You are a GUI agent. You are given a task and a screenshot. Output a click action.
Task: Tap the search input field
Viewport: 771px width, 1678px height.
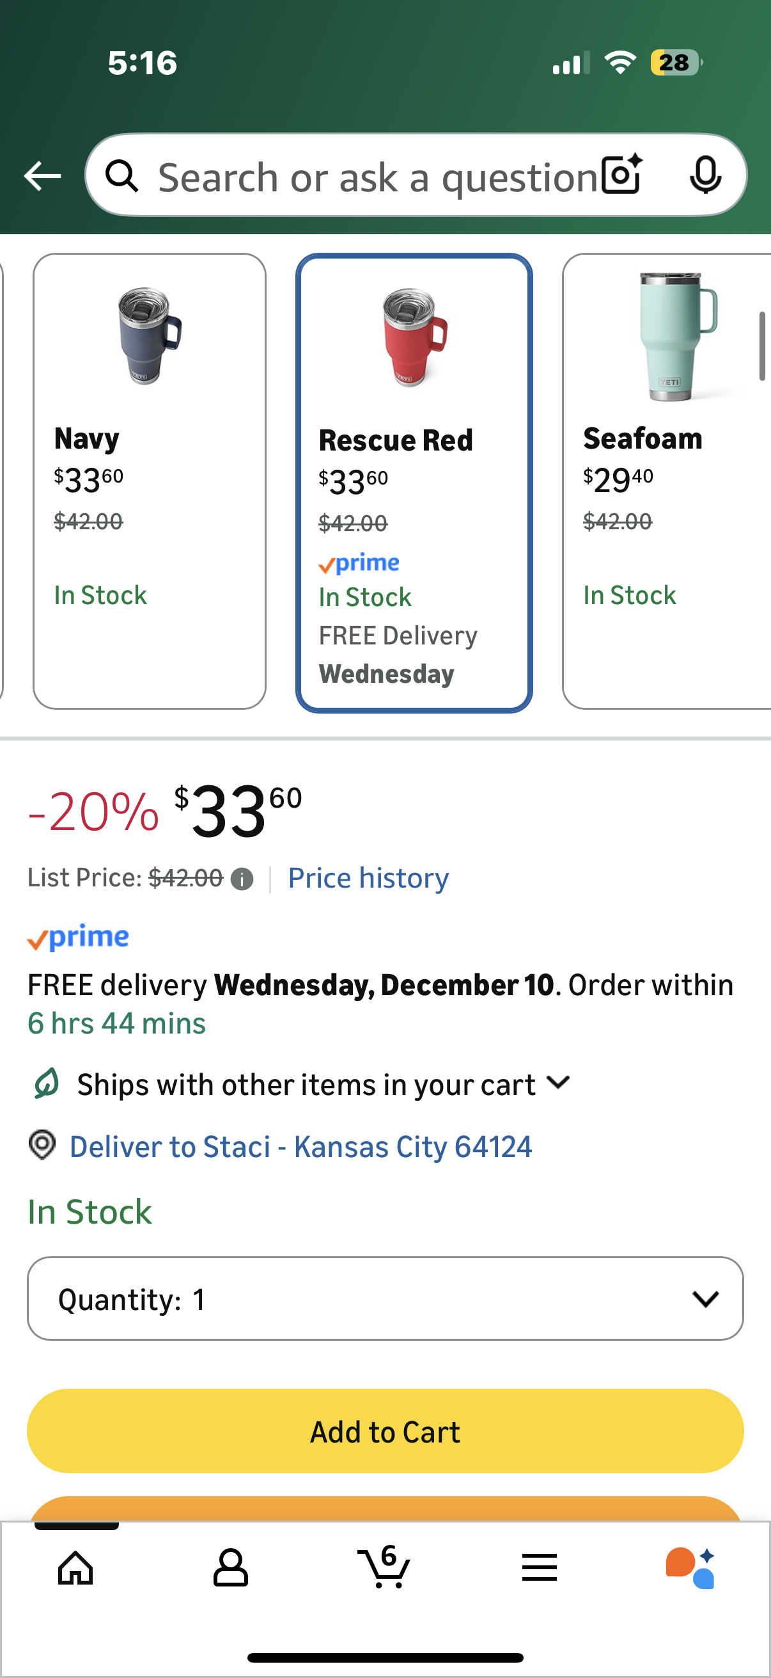pos(377,176)
